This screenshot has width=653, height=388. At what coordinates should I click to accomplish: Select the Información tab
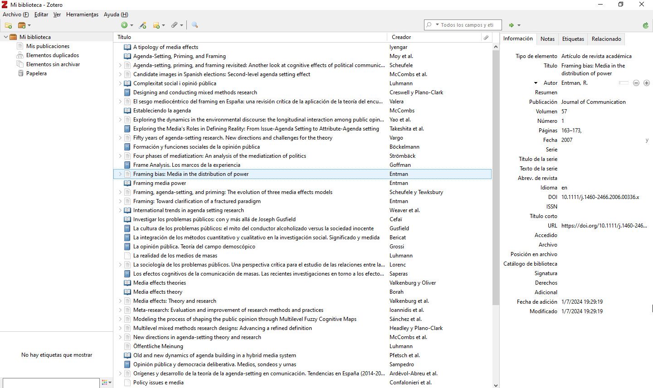point(518,39)
